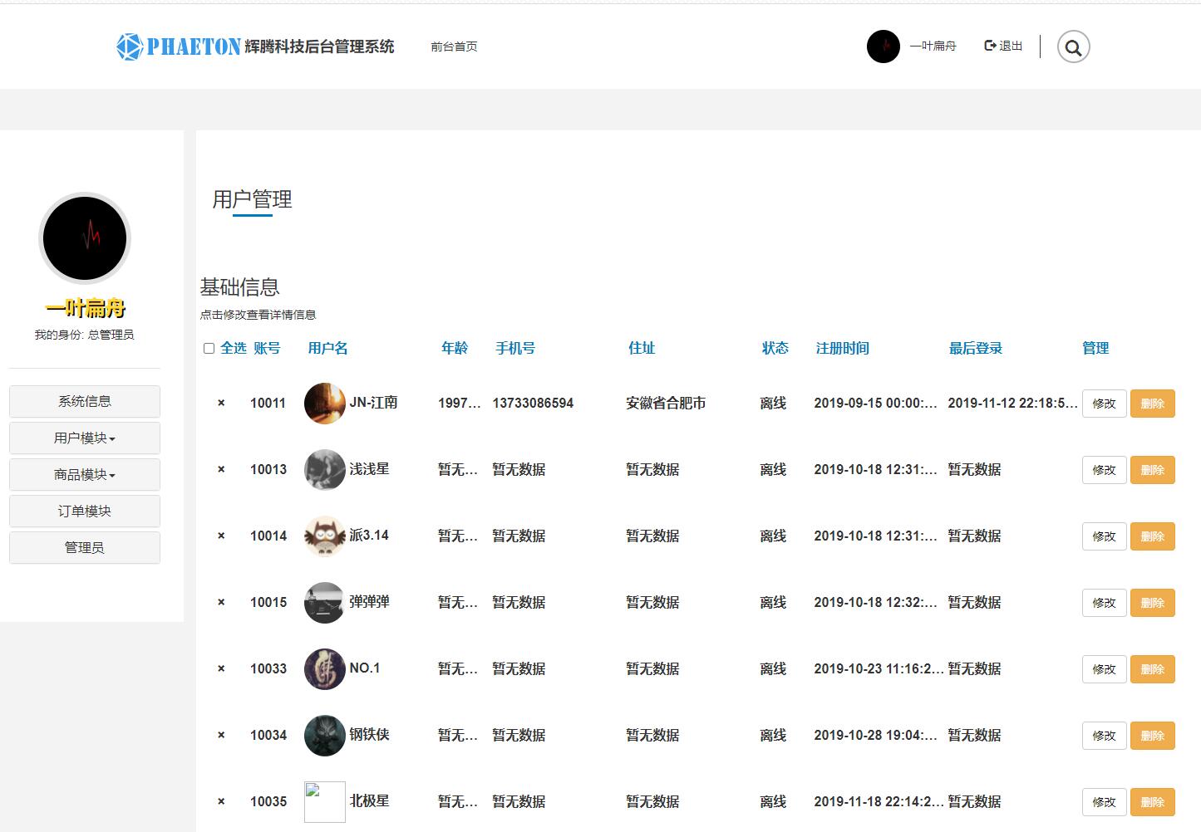
Task: Toggle selection for user 浅浅星
Action: [x=221, y=469]
